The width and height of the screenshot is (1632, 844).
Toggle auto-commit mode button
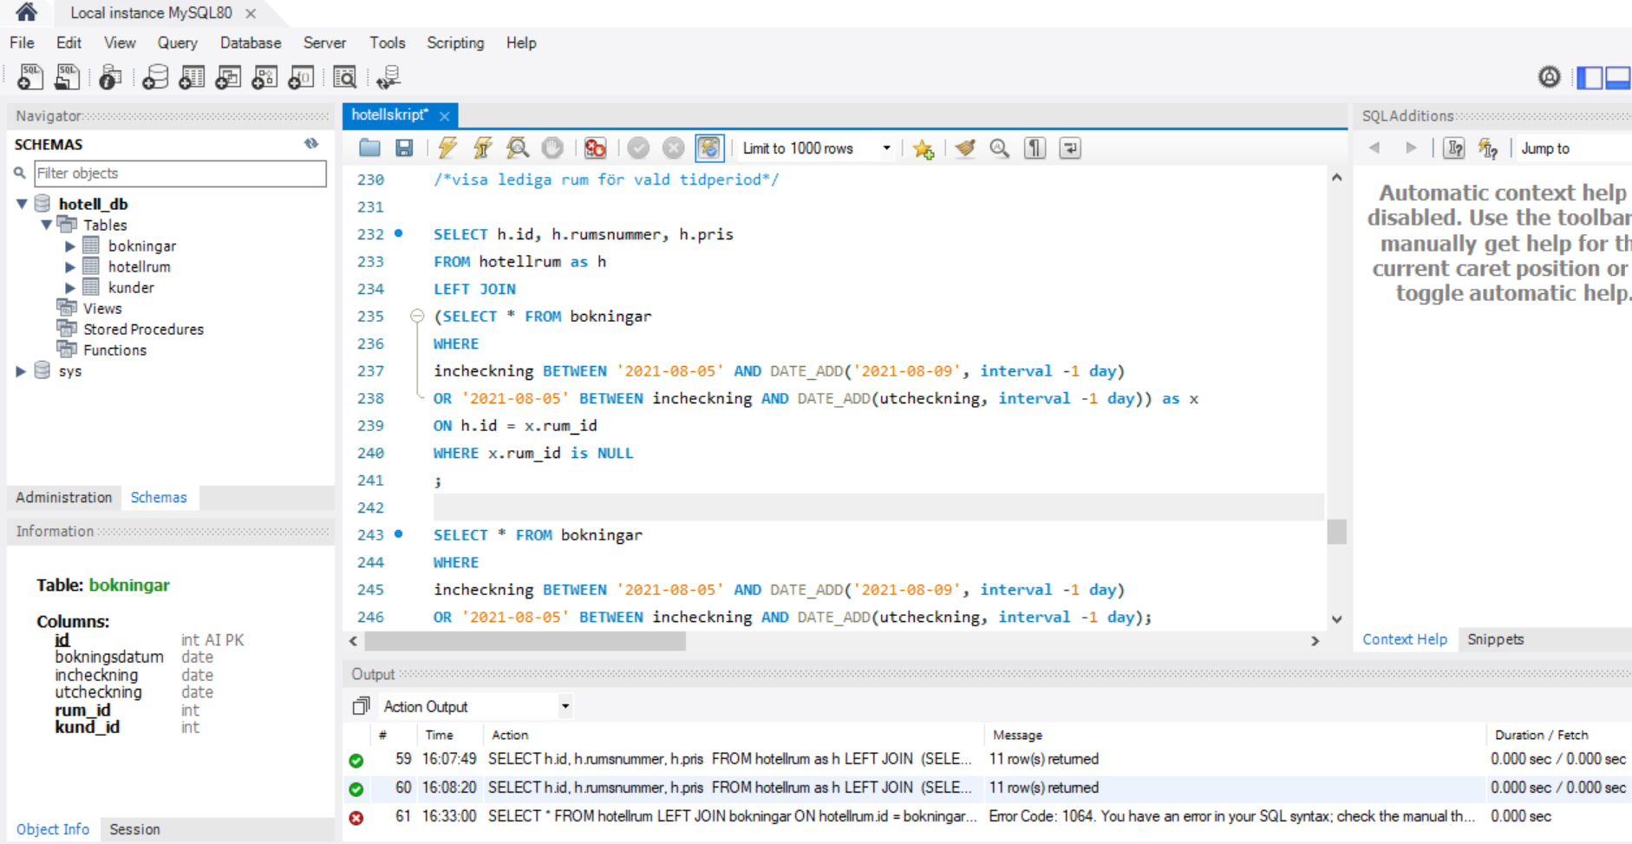coord(709,148)
